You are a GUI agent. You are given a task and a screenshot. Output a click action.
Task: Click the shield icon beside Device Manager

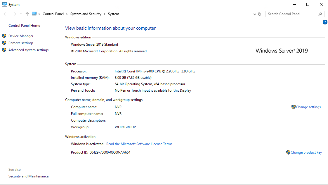click(x=4, y=36)
